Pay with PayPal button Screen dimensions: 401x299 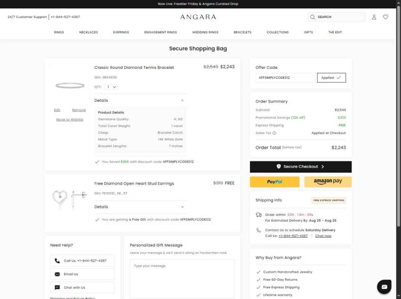pos(274,182)
